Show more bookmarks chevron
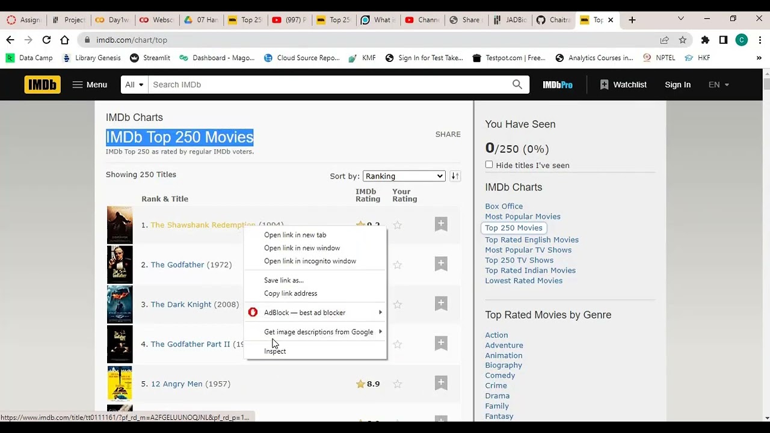This screenshot has width=770, height=433. (759, 58)
